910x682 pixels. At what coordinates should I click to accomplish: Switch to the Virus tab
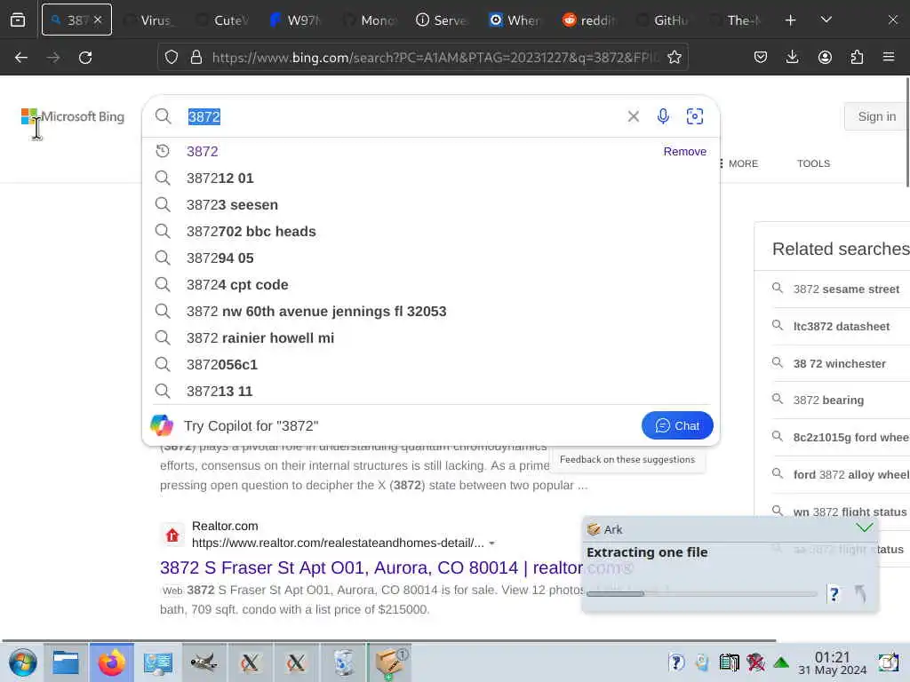click(x=149, y=20)
